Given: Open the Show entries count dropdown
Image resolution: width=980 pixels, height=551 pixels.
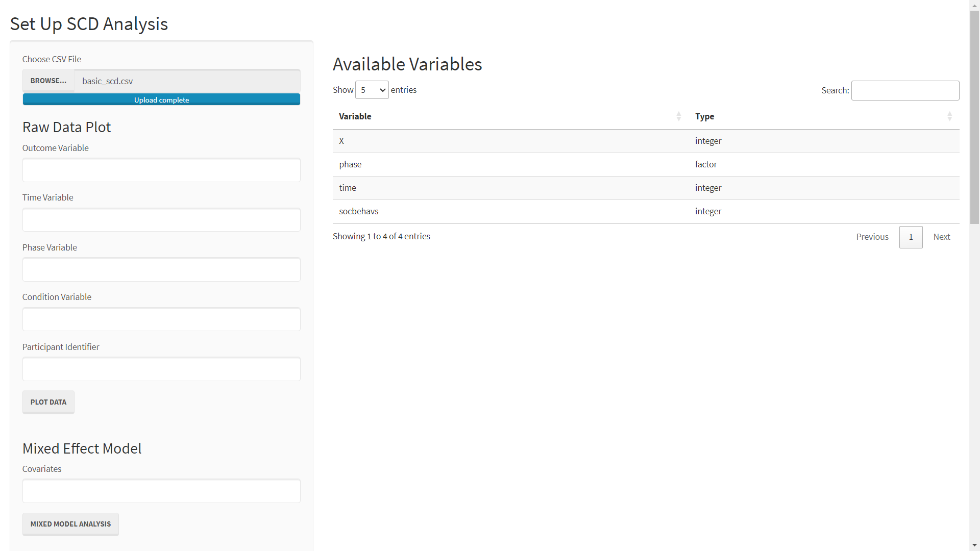Looking at the screenshot, I should [x=372, y=90].
